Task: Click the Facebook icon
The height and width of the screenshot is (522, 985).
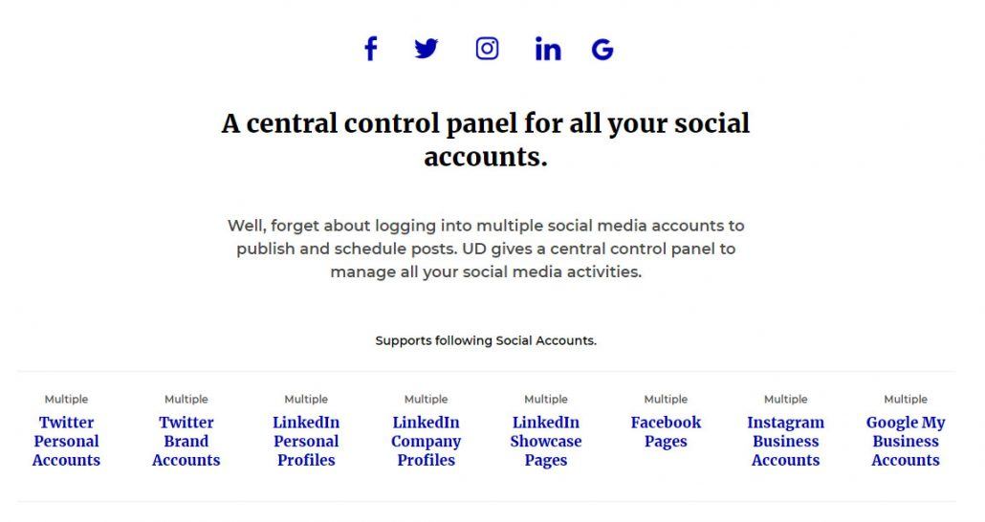Action: (371, 49)
